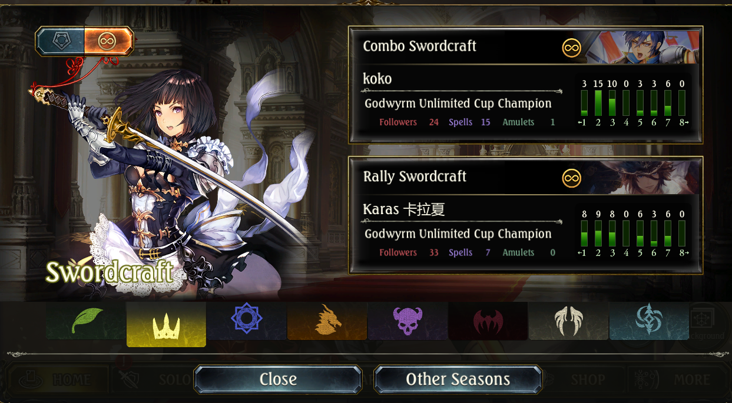Select the Swordcraft crown icon
Image resolution: width=732 pixels, height=403 pixels.
(166, 325)
